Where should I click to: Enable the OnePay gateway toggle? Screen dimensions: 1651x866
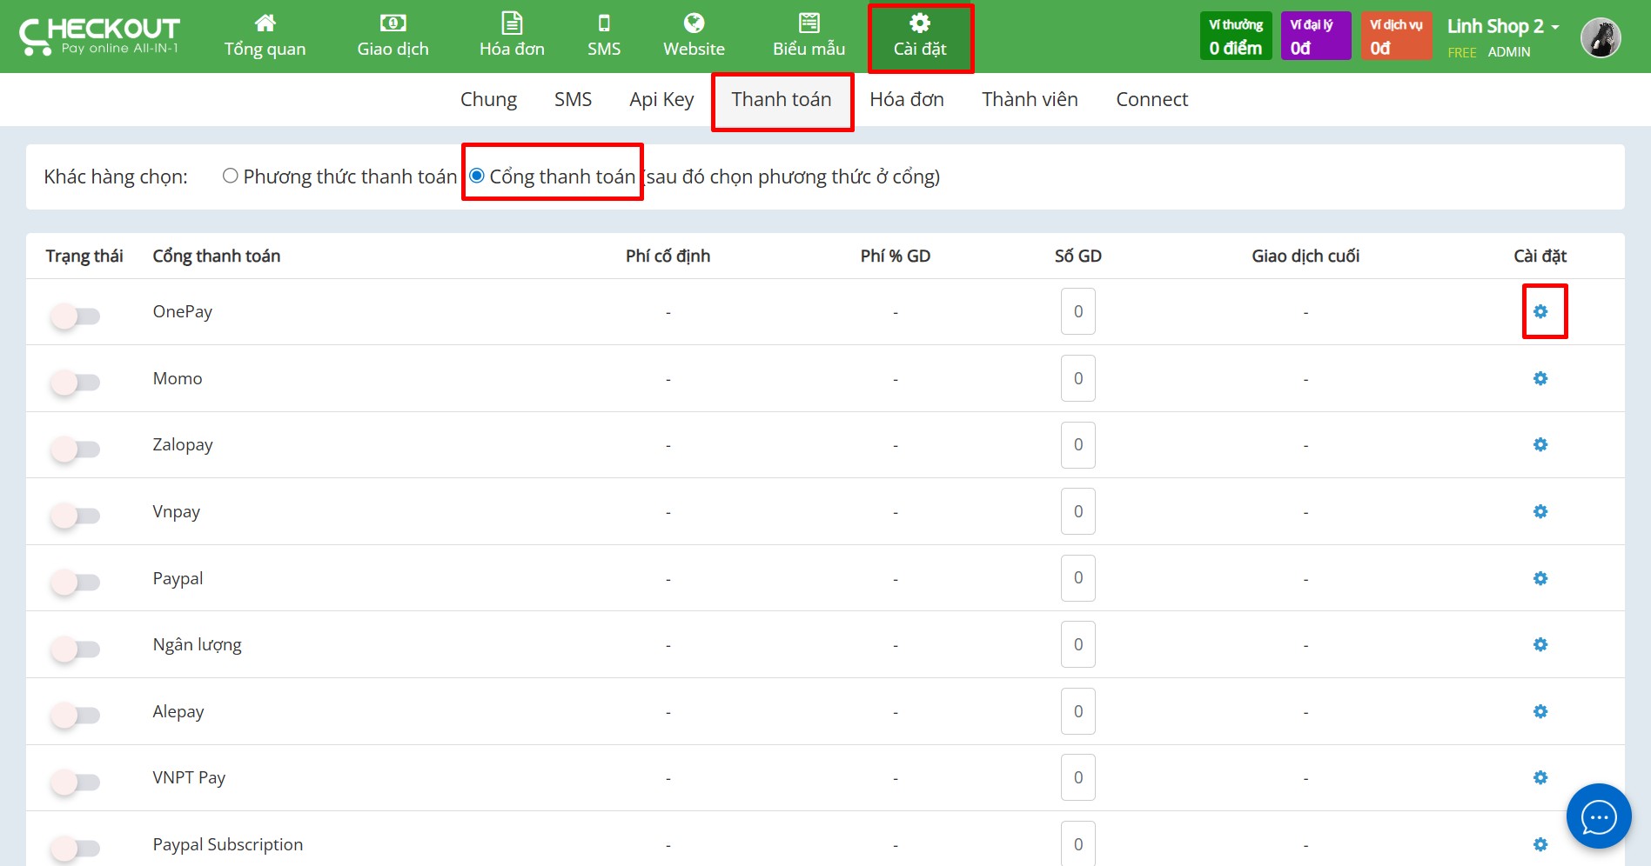tap(75, 316)
